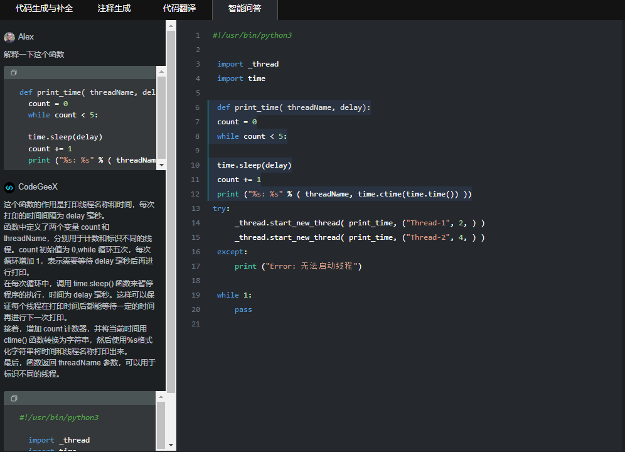The width and height of the screenshot is (625, 452).
Task: Switch to the 代码生成与补全 tab
Action: [44, 9]
